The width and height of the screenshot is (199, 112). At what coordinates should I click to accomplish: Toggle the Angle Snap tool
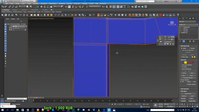click(76, 7)
